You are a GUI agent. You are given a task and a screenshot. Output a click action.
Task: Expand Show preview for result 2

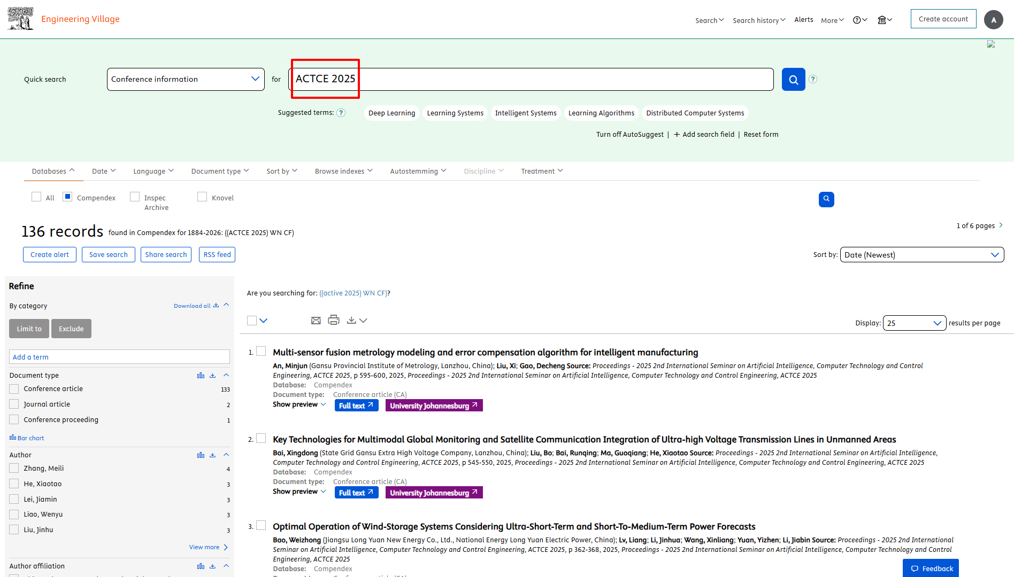[x=299, y=492]
